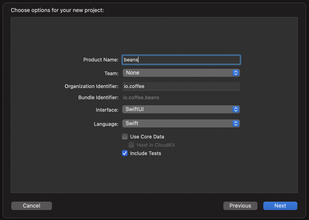Image resolution: width=309 pixels, height=220 pixels.
Task: Click the blue chevron on Interface popup
Action: [236, 109]
